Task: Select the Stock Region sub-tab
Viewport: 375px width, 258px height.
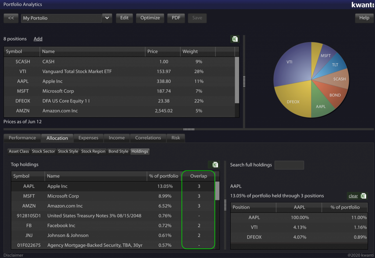Action: [x=93, y=151]
